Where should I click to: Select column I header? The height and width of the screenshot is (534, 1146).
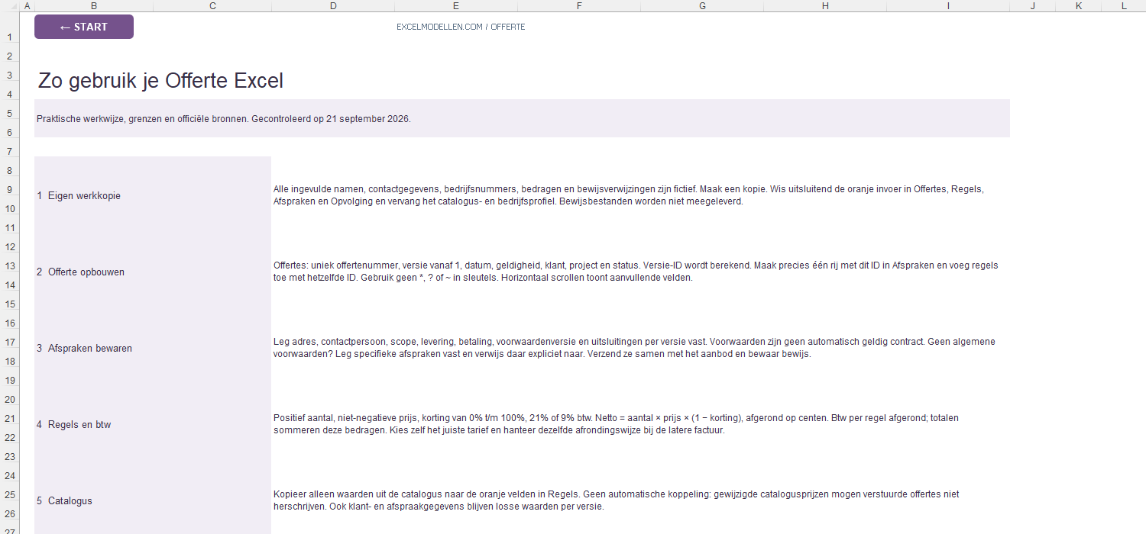[948, 6]
